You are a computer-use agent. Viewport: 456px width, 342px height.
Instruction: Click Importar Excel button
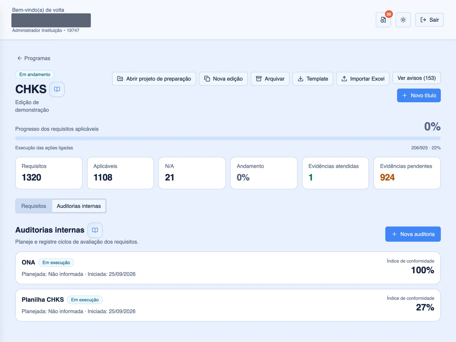[x=363, y=79]
